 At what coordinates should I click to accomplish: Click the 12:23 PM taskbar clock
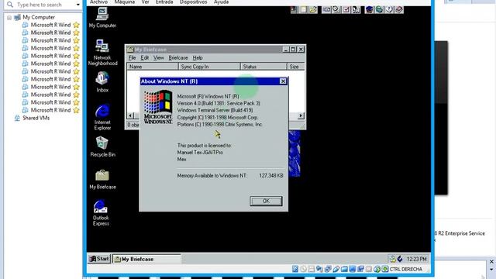[x=416, y=259]
